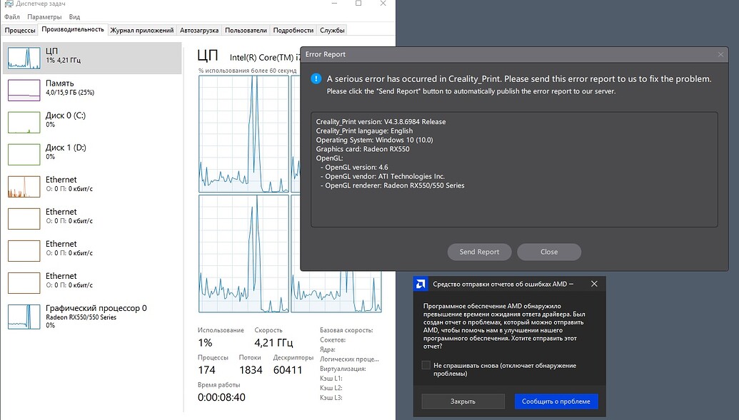This screenshot has height=420, width=739.
Task: Dismiss Error Report with Close button
Action: click(549, 252)
